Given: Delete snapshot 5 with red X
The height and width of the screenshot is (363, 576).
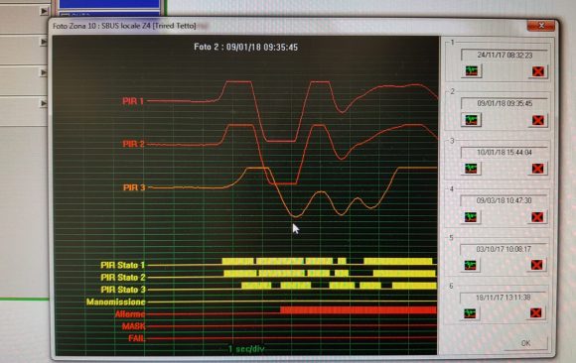Looking at the screenshot, I should coord(536,265).
